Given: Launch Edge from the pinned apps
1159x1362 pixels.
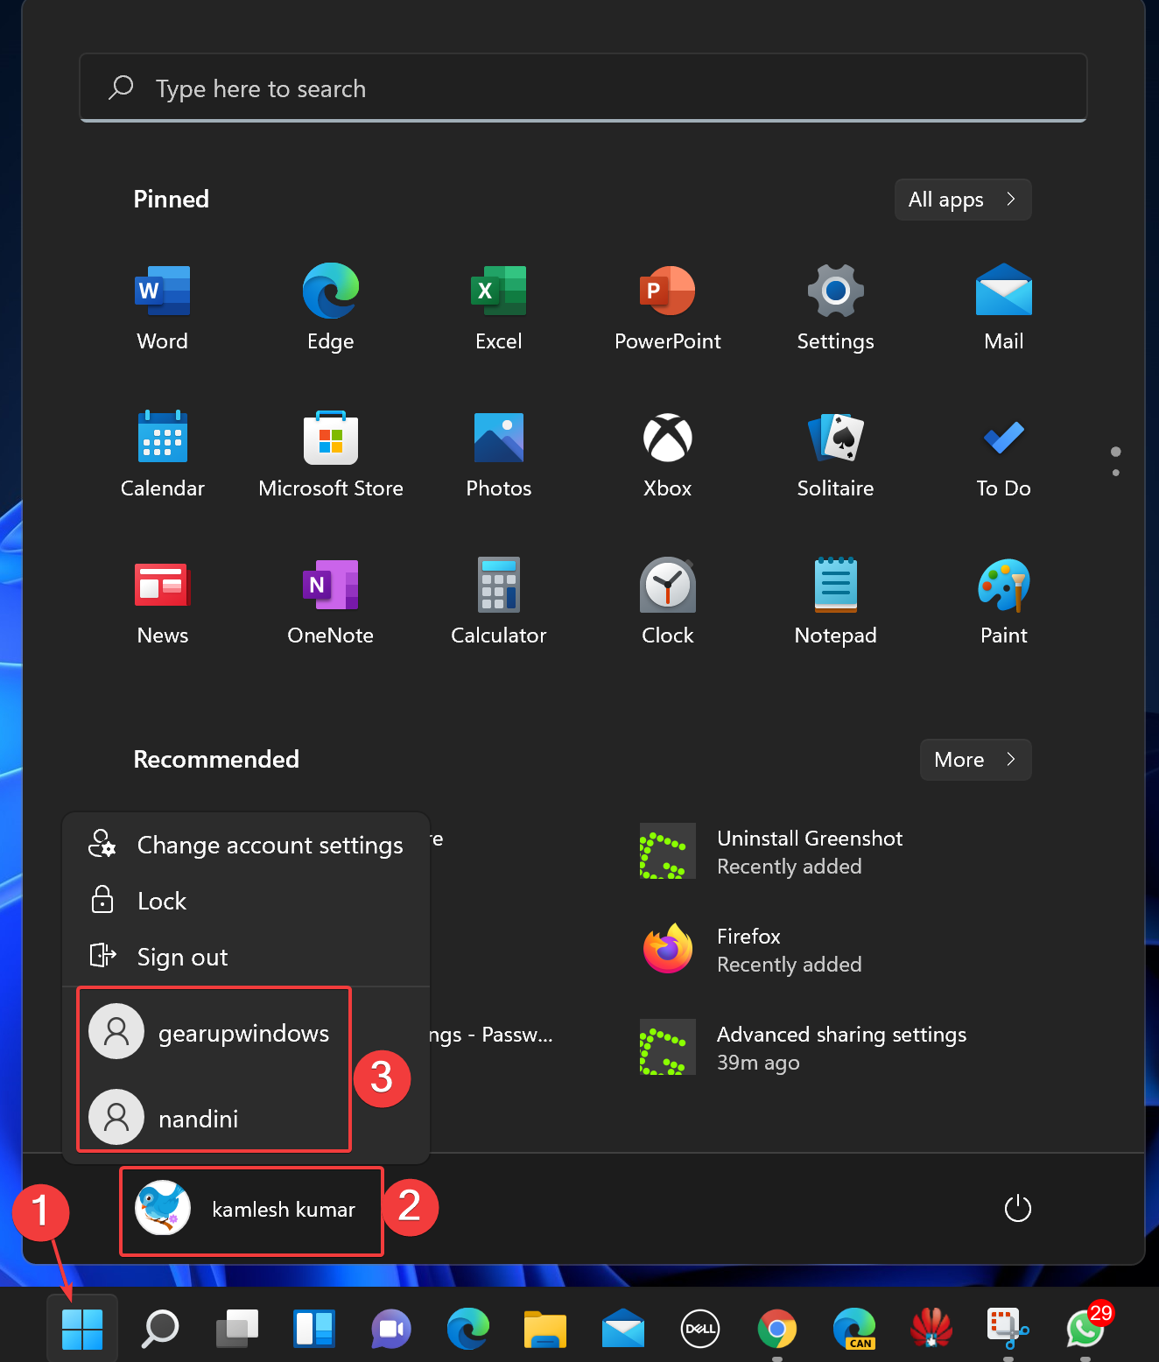Looking at the screenshot, I should (331, 308).
